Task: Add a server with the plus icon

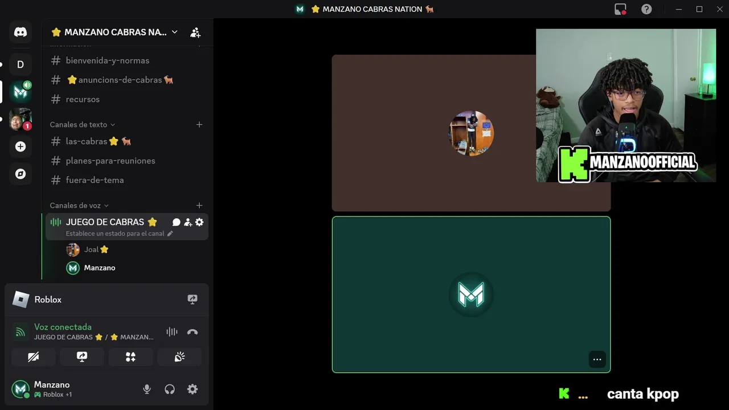Action: pos(21,146)
